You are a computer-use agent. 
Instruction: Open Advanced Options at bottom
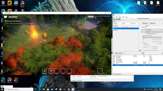(x=117, y=74)
